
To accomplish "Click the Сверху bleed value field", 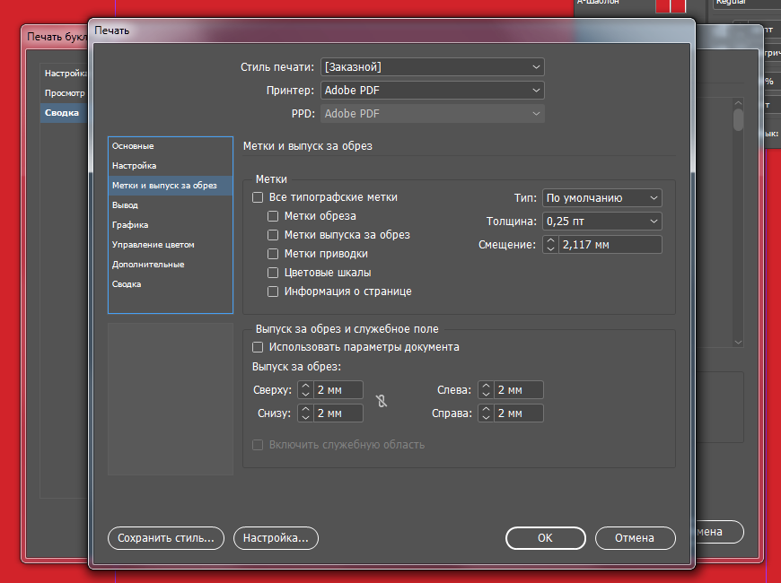I will pos(338,390).
